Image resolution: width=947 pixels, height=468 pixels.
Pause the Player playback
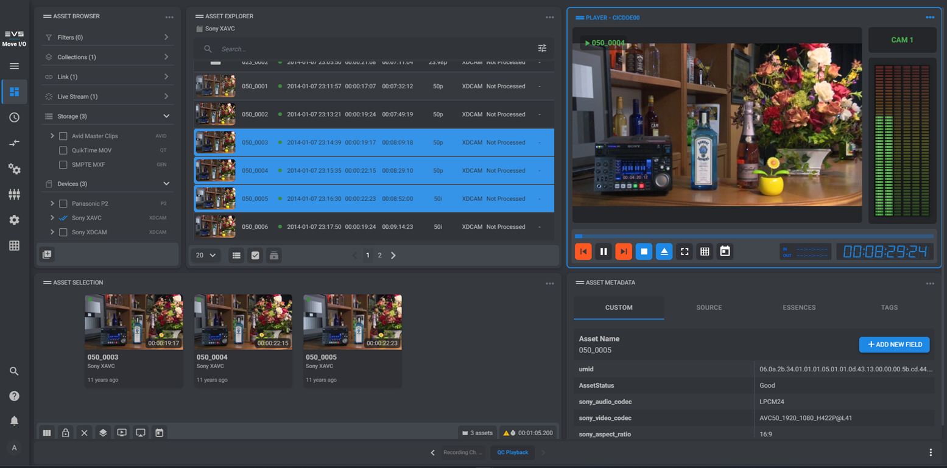click(604, 251)
